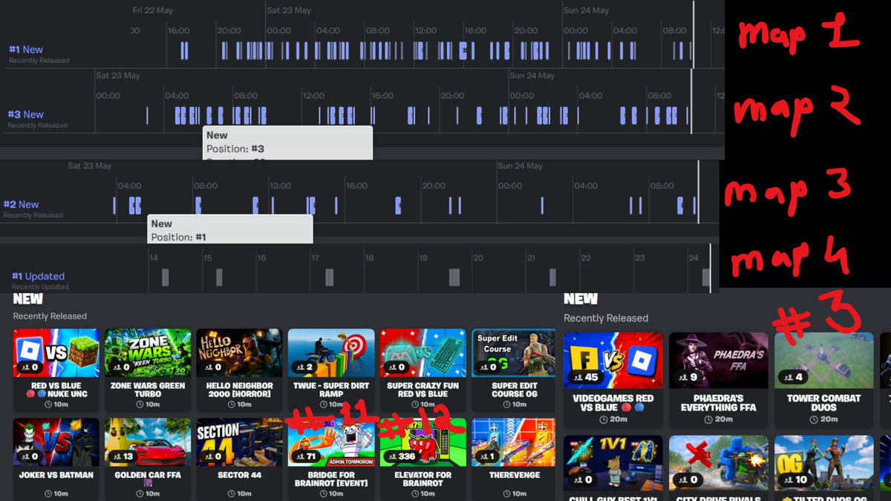Open the SECTOR 44 island thumbnail
This screenshot has width=891, height=501.
click(239, 442)
